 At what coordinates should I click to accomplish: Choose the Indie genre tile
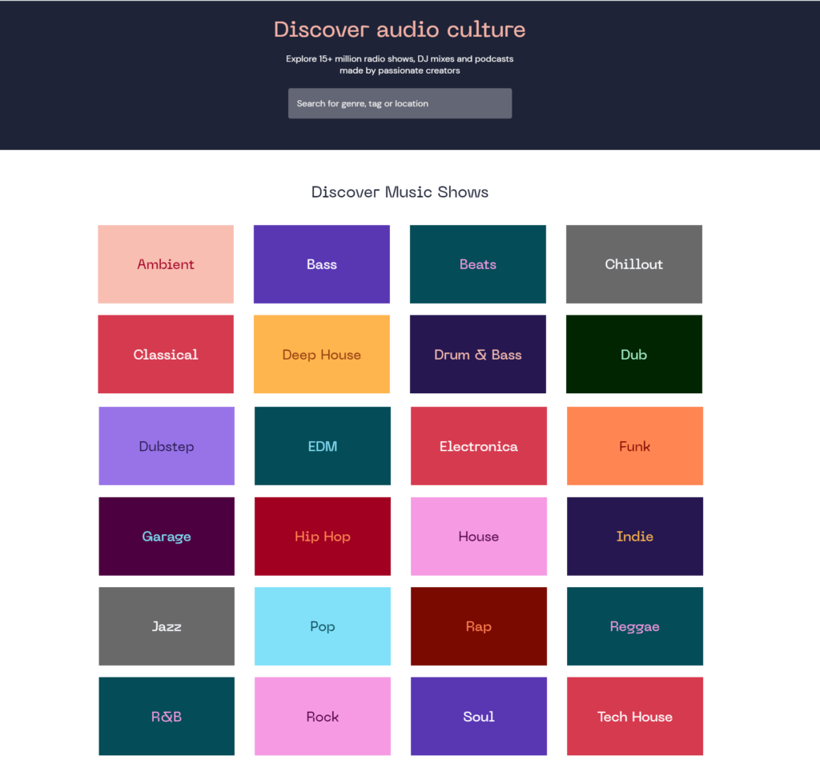pyautogui.click(x=635, y=537)
